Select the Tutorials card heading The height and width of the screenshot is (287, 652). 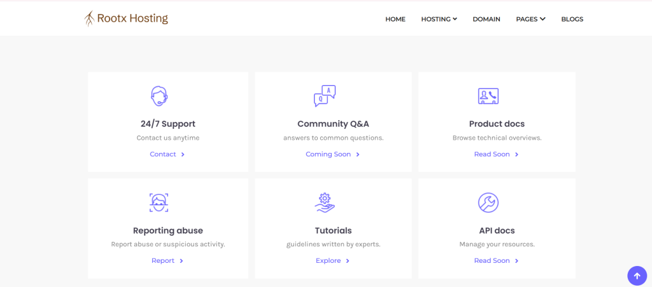tap(333, 230)
